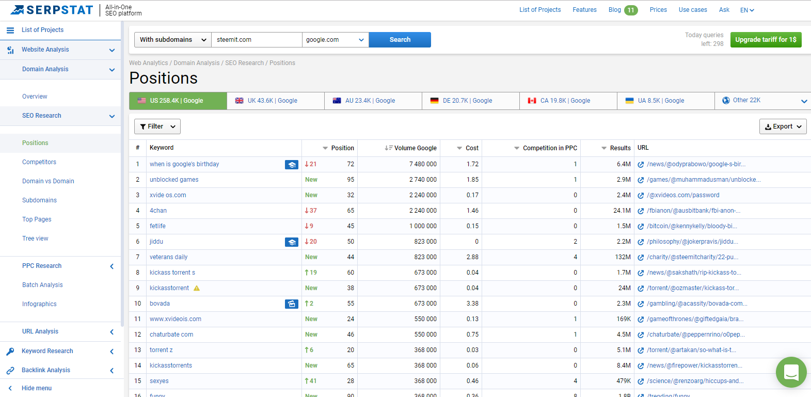Open the hamburger List of Projects icon
Image resolution: width=811 pixels, height=397 pixels.
click(10, 30)
